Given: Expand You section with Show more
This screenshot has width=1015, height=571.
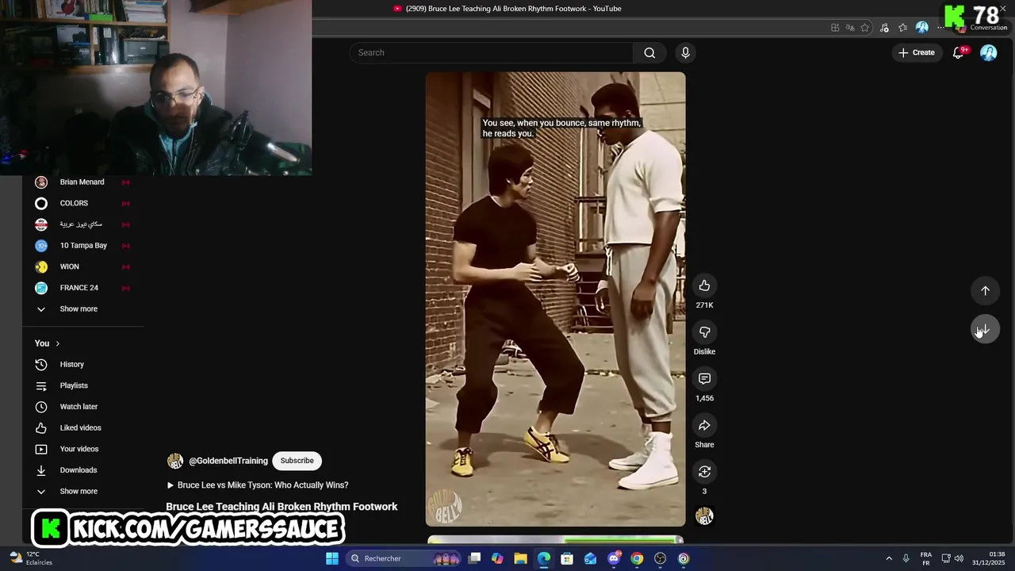Looking at the screenshot, I should 79,492.
